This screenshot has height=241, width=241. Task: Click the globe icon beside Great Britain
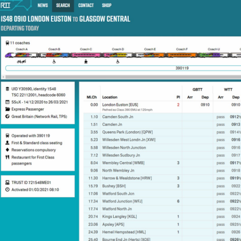(7, 117)
